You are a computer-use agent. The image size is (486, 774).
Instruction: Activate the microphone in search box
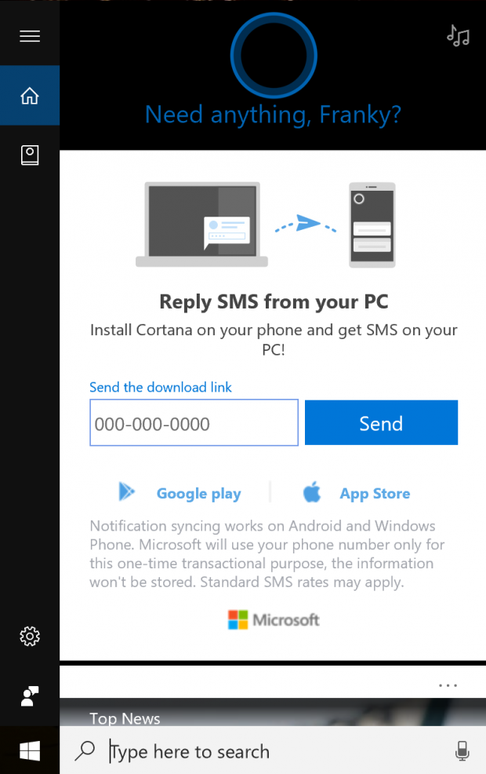coord(462,751)
